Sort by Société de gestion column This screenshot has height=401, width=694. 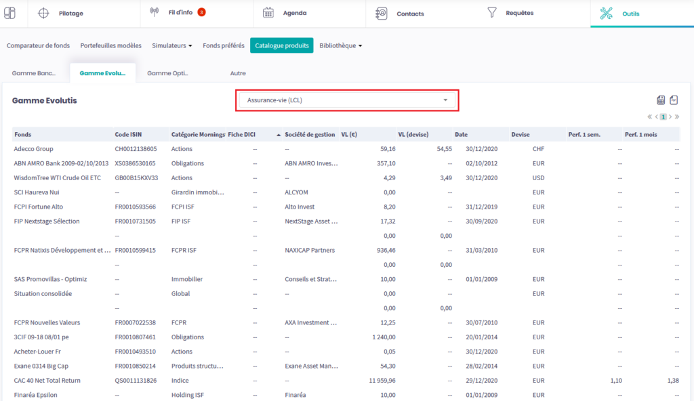[x=310, y=134]
